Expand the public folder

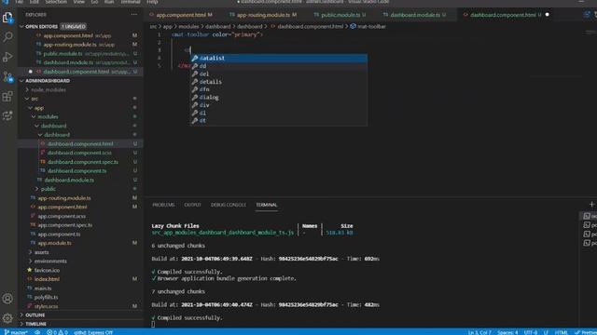[48, 189]
